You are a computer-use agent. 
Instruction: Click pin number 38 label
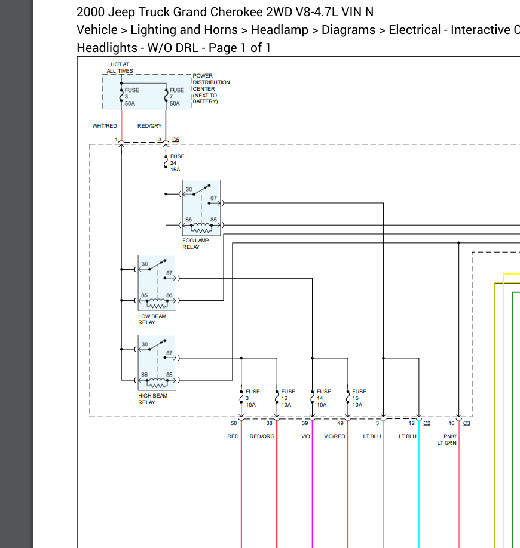(269, 423)
